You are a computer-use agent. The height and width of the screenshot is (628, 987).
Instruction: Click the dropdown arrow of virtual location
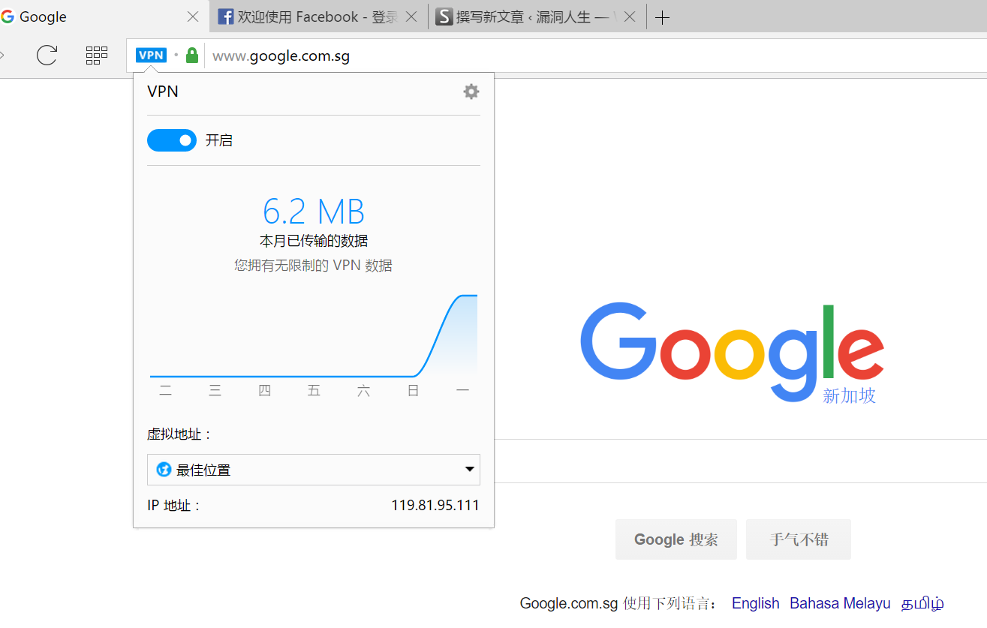(470, 470)
